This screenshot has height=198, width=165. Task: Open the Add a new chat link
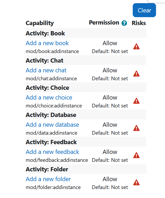click(46, 70)
